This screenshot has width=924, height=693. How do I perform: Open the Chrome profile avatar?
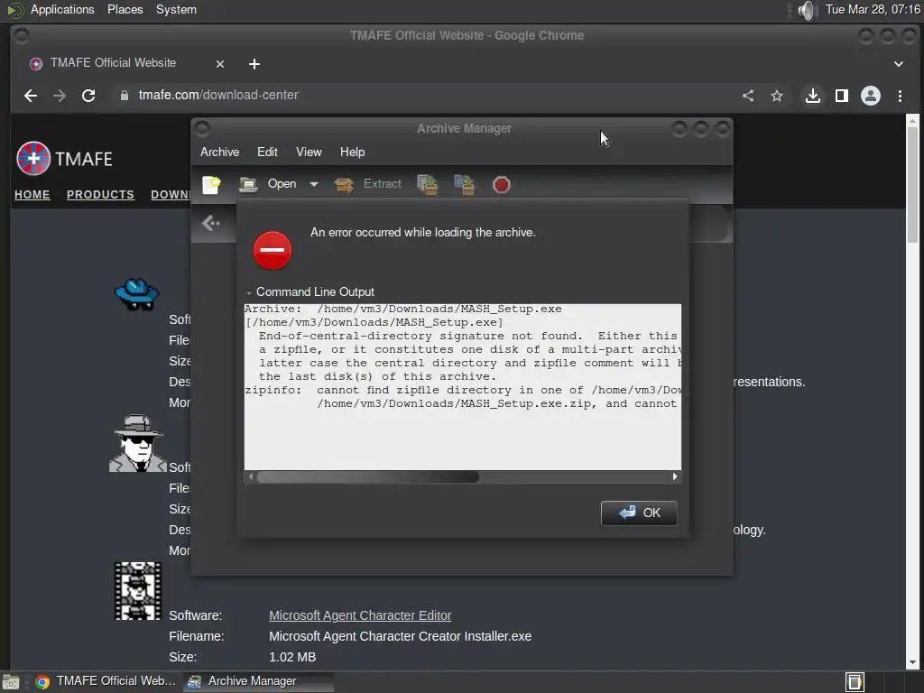pyautogui.click(x=871, y=96)
